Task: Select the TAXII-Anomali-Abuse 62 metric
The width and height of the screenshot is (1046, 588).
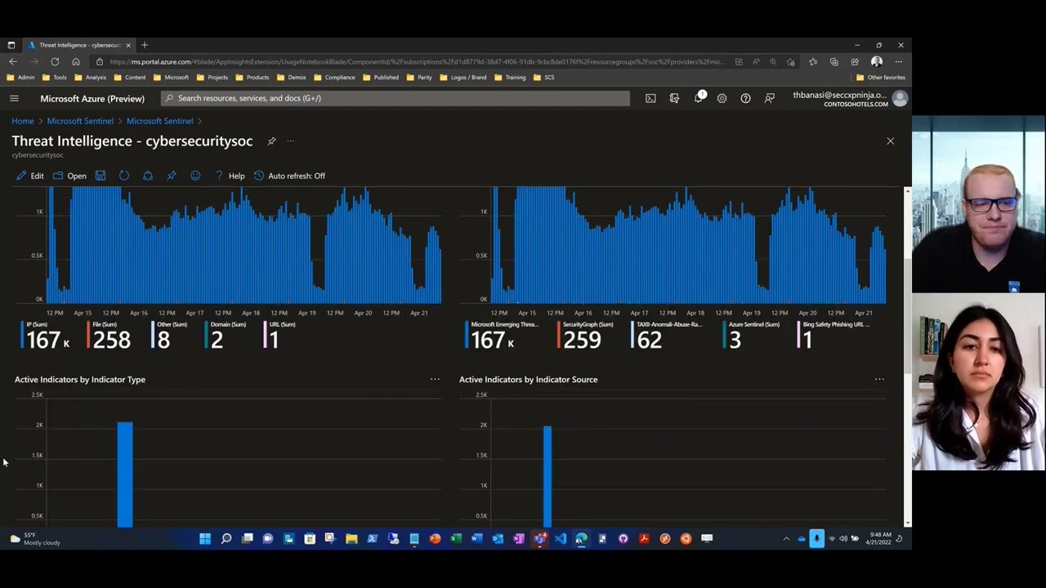Action: click(667, 335)
